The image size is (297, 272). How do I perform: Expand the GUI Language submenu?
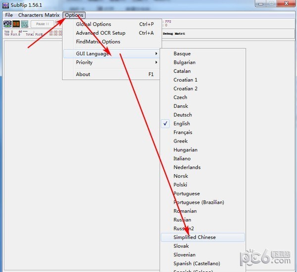tap(112, 53)
